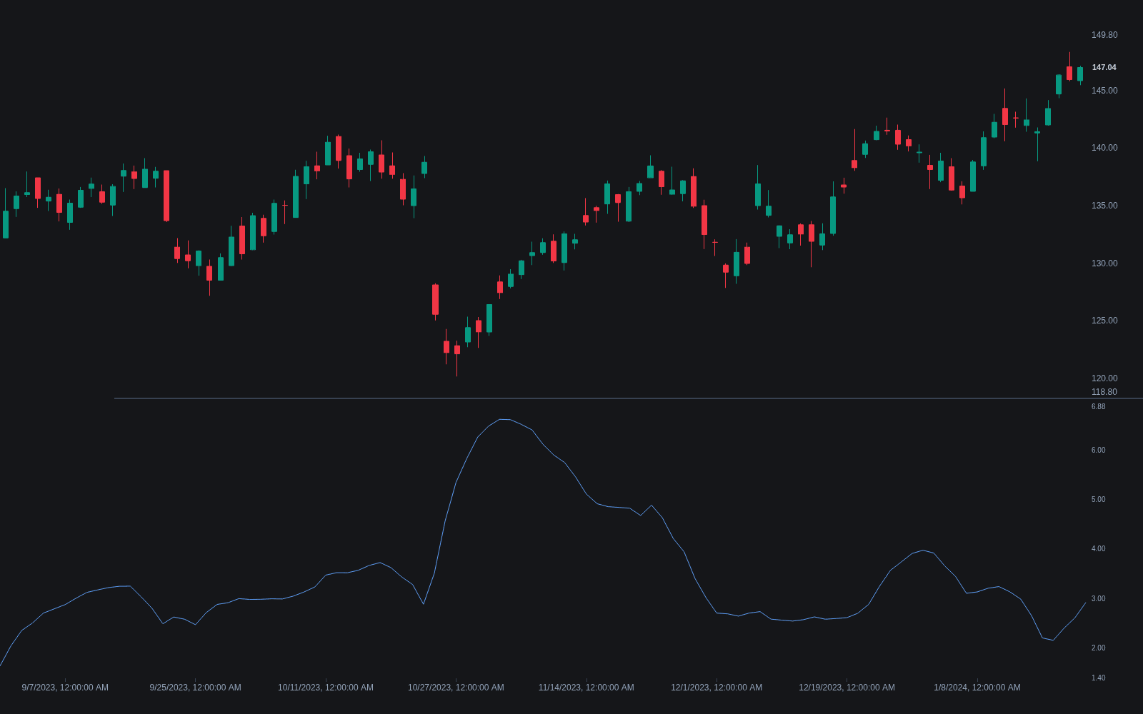Click the 140.00 price axis label

[x=1104, y=148]
